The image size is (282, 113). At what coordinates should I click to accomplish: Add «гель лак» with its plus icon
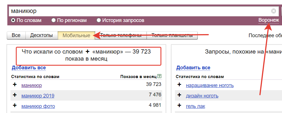click(x=179, y=106)
